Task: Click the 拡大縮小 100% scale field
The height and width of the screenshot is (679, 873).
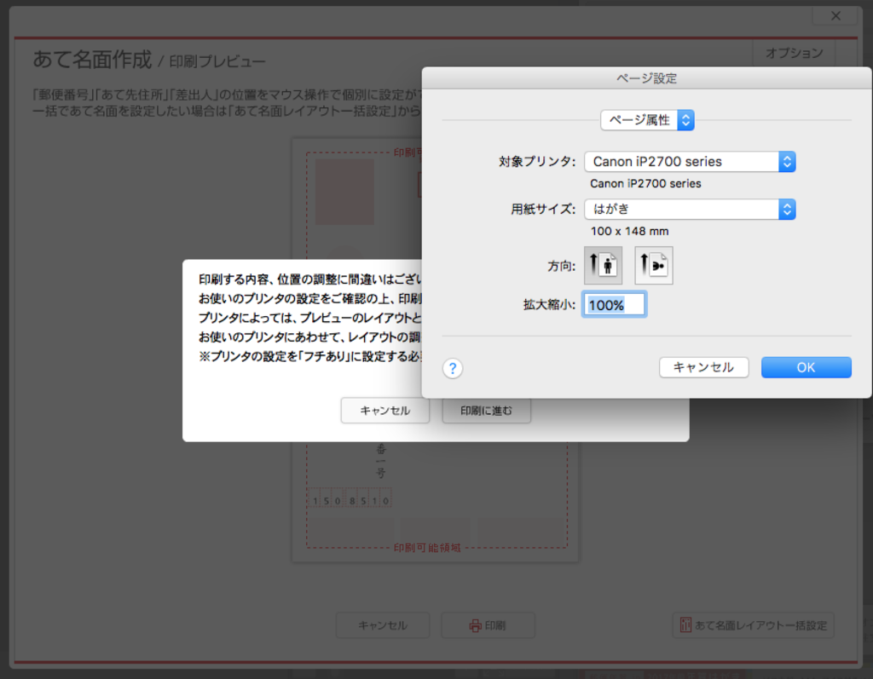Action: point(614,304)
